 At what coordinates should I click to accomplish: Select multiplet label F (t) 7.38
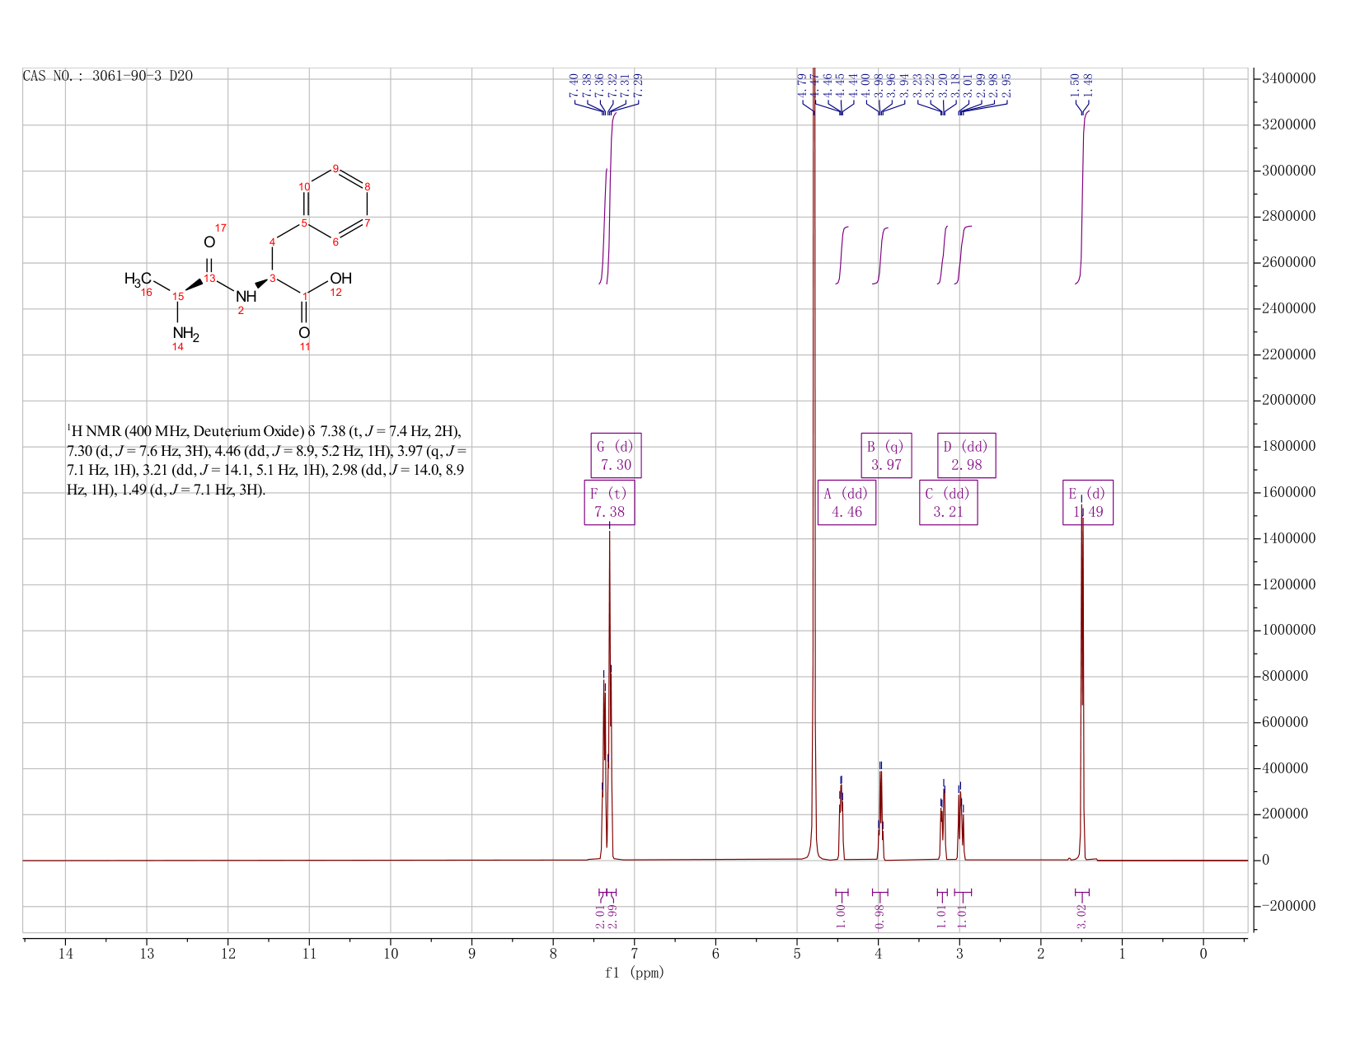[609, 502]
